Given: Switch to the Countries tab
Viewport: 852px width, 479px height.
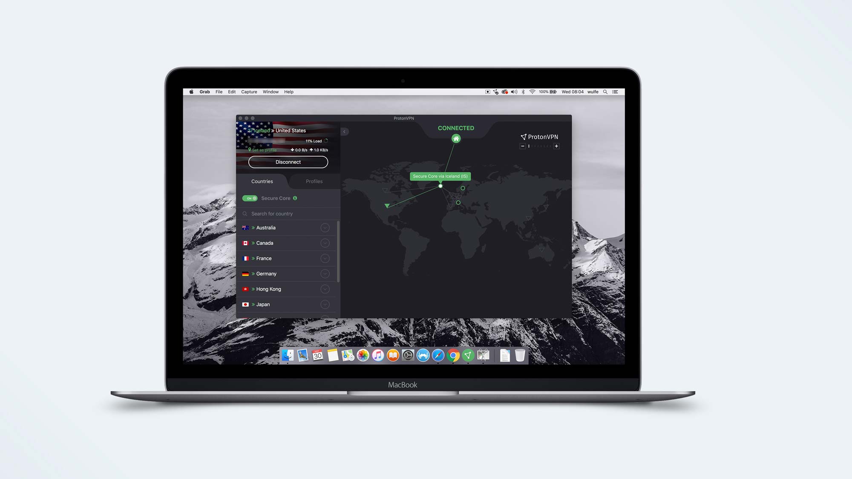Looking at the screenshot, I should click(262, 181).
